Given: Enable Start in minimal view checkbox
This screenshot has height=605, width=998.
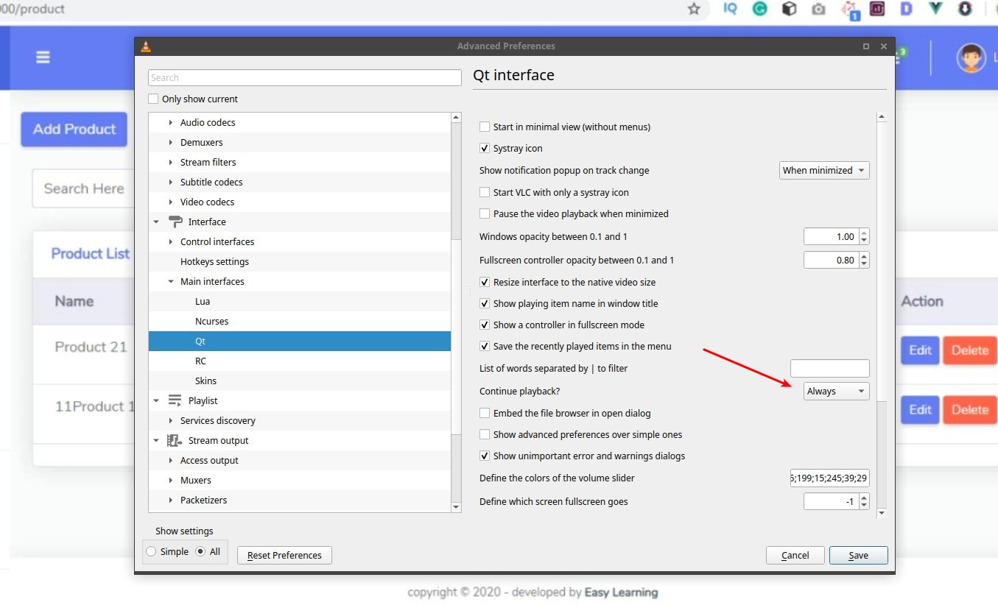Looking at the screenshot, I should point(485,127).
